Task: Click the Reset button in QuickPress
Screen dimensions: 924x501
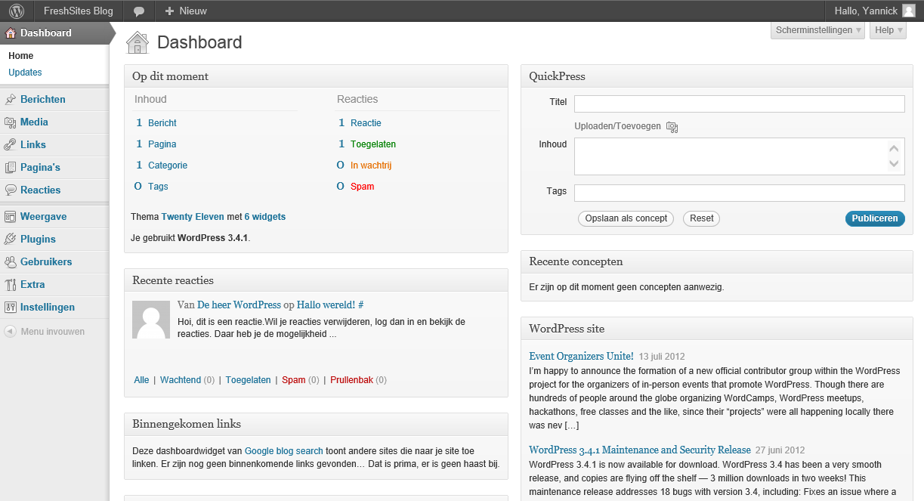Action: click(701, 218)
